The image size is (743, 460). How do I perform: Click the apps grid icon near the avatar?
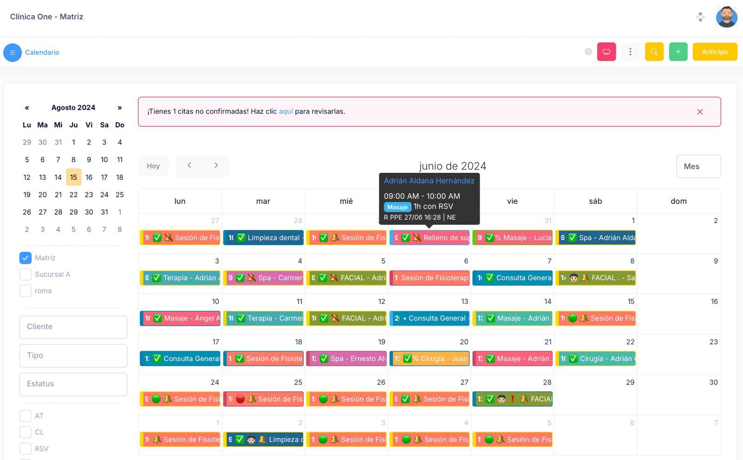point(700,17)
